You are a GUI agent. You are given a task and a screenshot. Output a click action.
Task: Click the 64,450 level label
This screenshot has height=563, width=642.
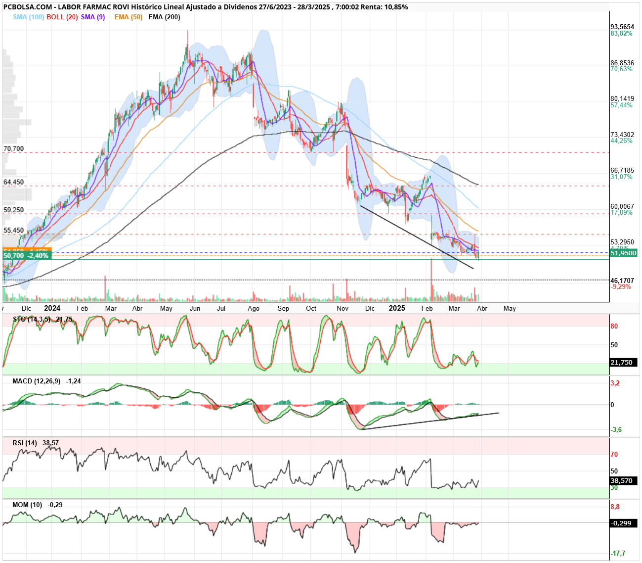[x=14, y=182]
